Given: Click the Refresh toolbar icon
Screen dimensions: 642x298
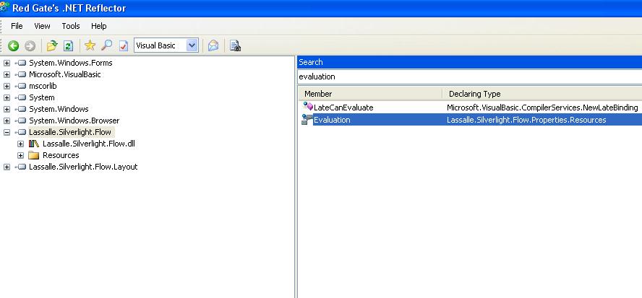Looking at the screenshot, I should point(69,45).
